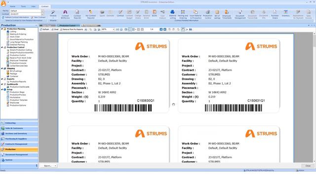Toggle the hand pan tool in toolbar
The image size is (316, 178).
click(x=183, y=30)
